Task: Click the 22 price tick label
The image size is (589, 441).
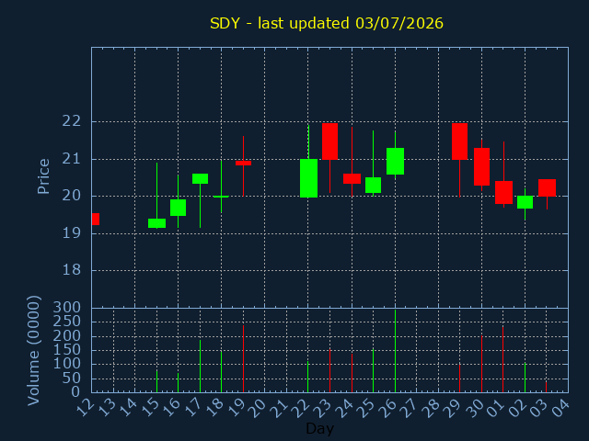Action: coord(72,121)
